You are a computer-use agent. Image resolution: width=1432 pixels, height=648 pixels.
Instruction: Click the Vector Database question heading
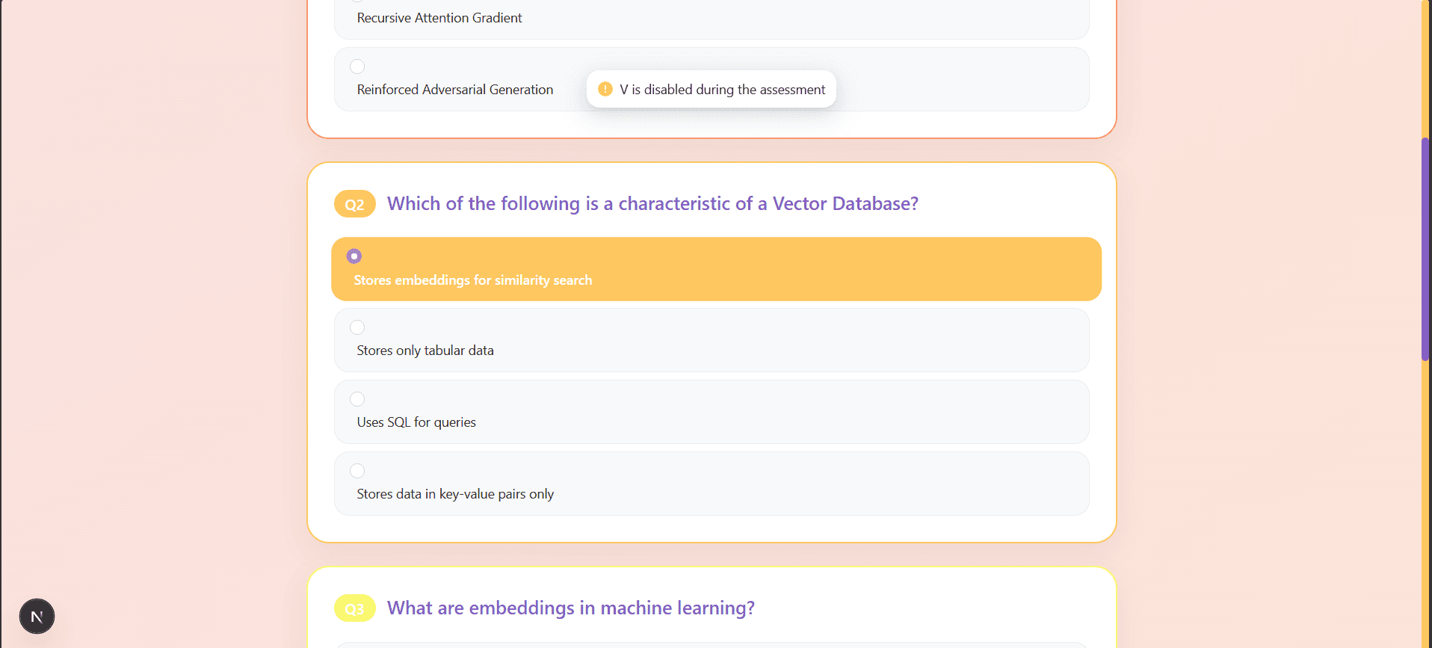tap(652, 204)
